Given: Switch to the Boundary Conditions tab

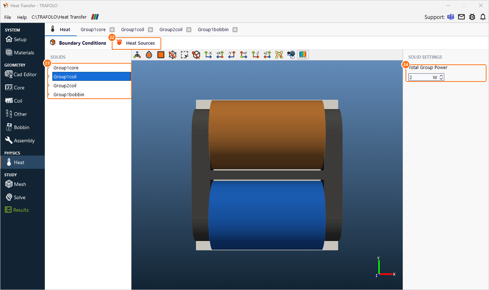Looking at the screenshot, I should click(x=78, y=43).
